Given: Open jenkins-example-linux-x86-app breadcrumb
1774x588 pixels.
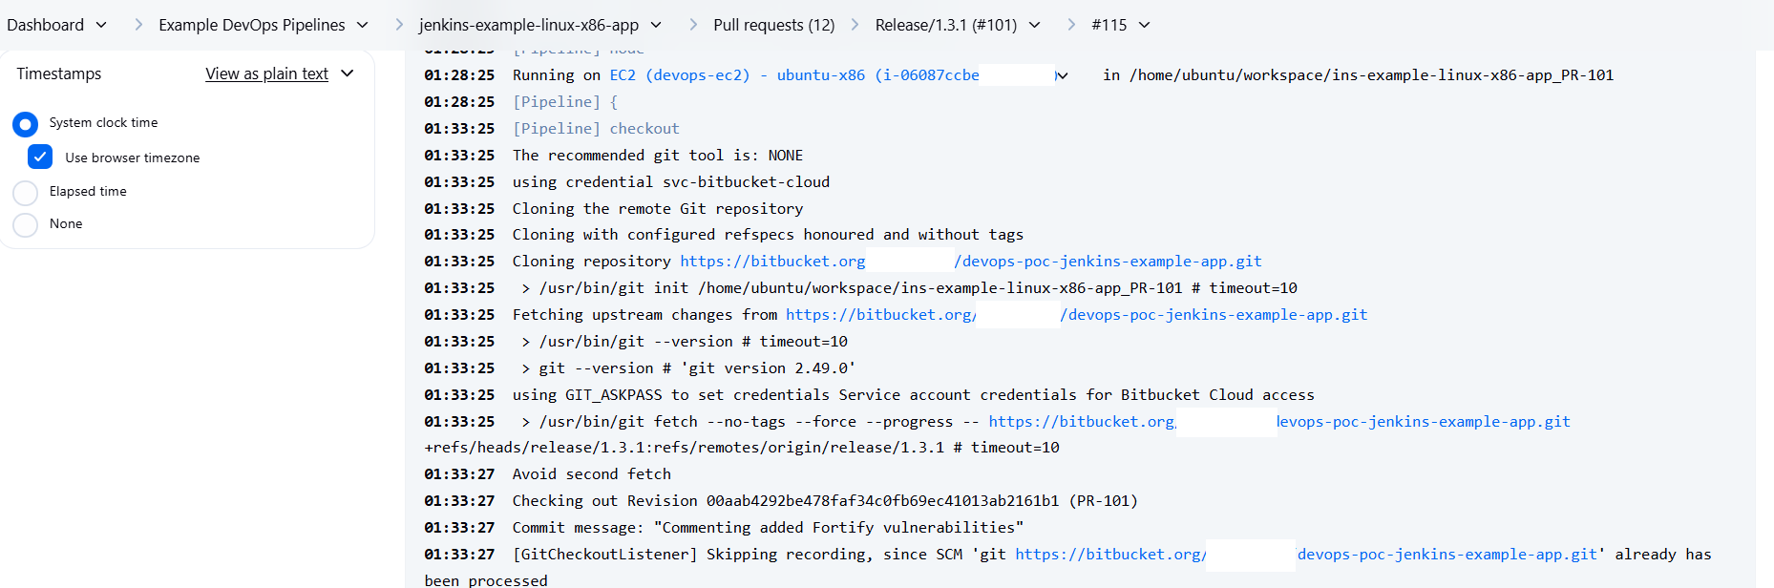Looking at the screenshot, I should (x=528, y=25).
